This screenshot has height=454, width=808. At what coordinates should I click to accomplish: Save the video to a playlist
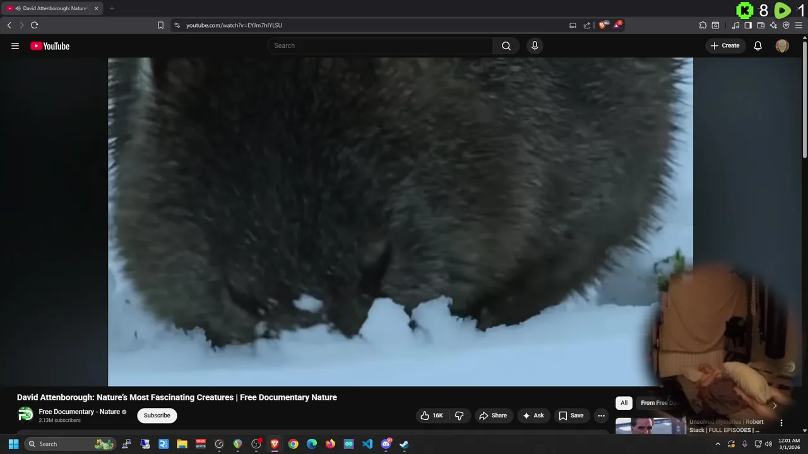tap(571, 416)
